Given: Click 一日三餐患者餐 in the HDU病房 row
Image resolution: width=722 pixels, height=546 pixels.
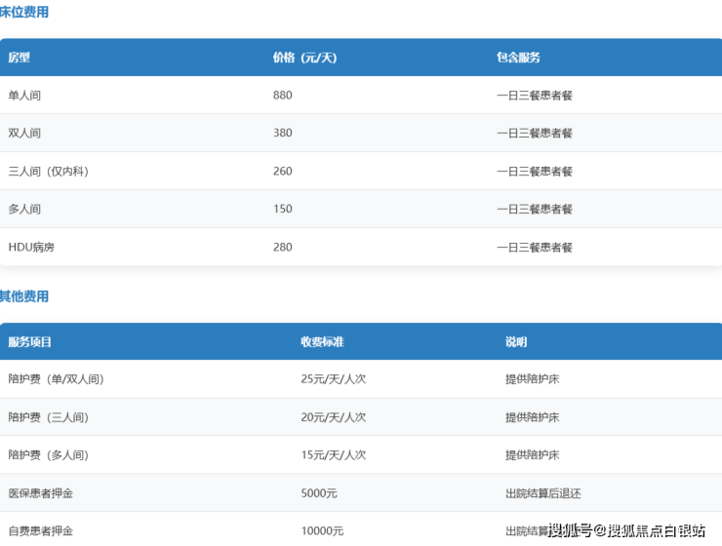Looking at the screenshot, I should click(x=534, y=248).
